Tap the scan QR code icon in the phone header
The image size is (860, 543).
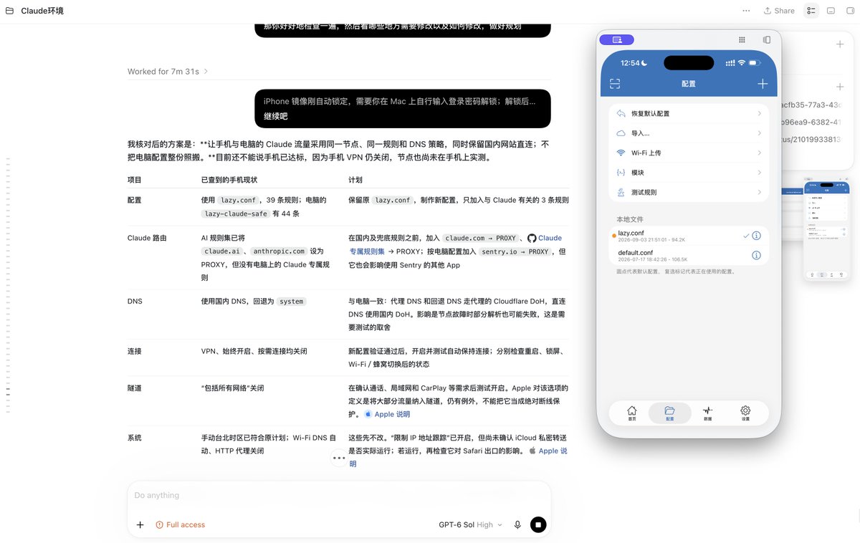click(x=615, y=84)
